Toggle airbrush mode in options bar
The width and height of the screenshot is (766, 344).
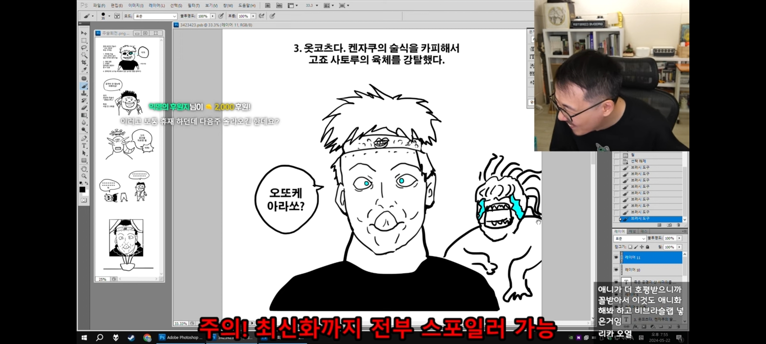(262, 16)
